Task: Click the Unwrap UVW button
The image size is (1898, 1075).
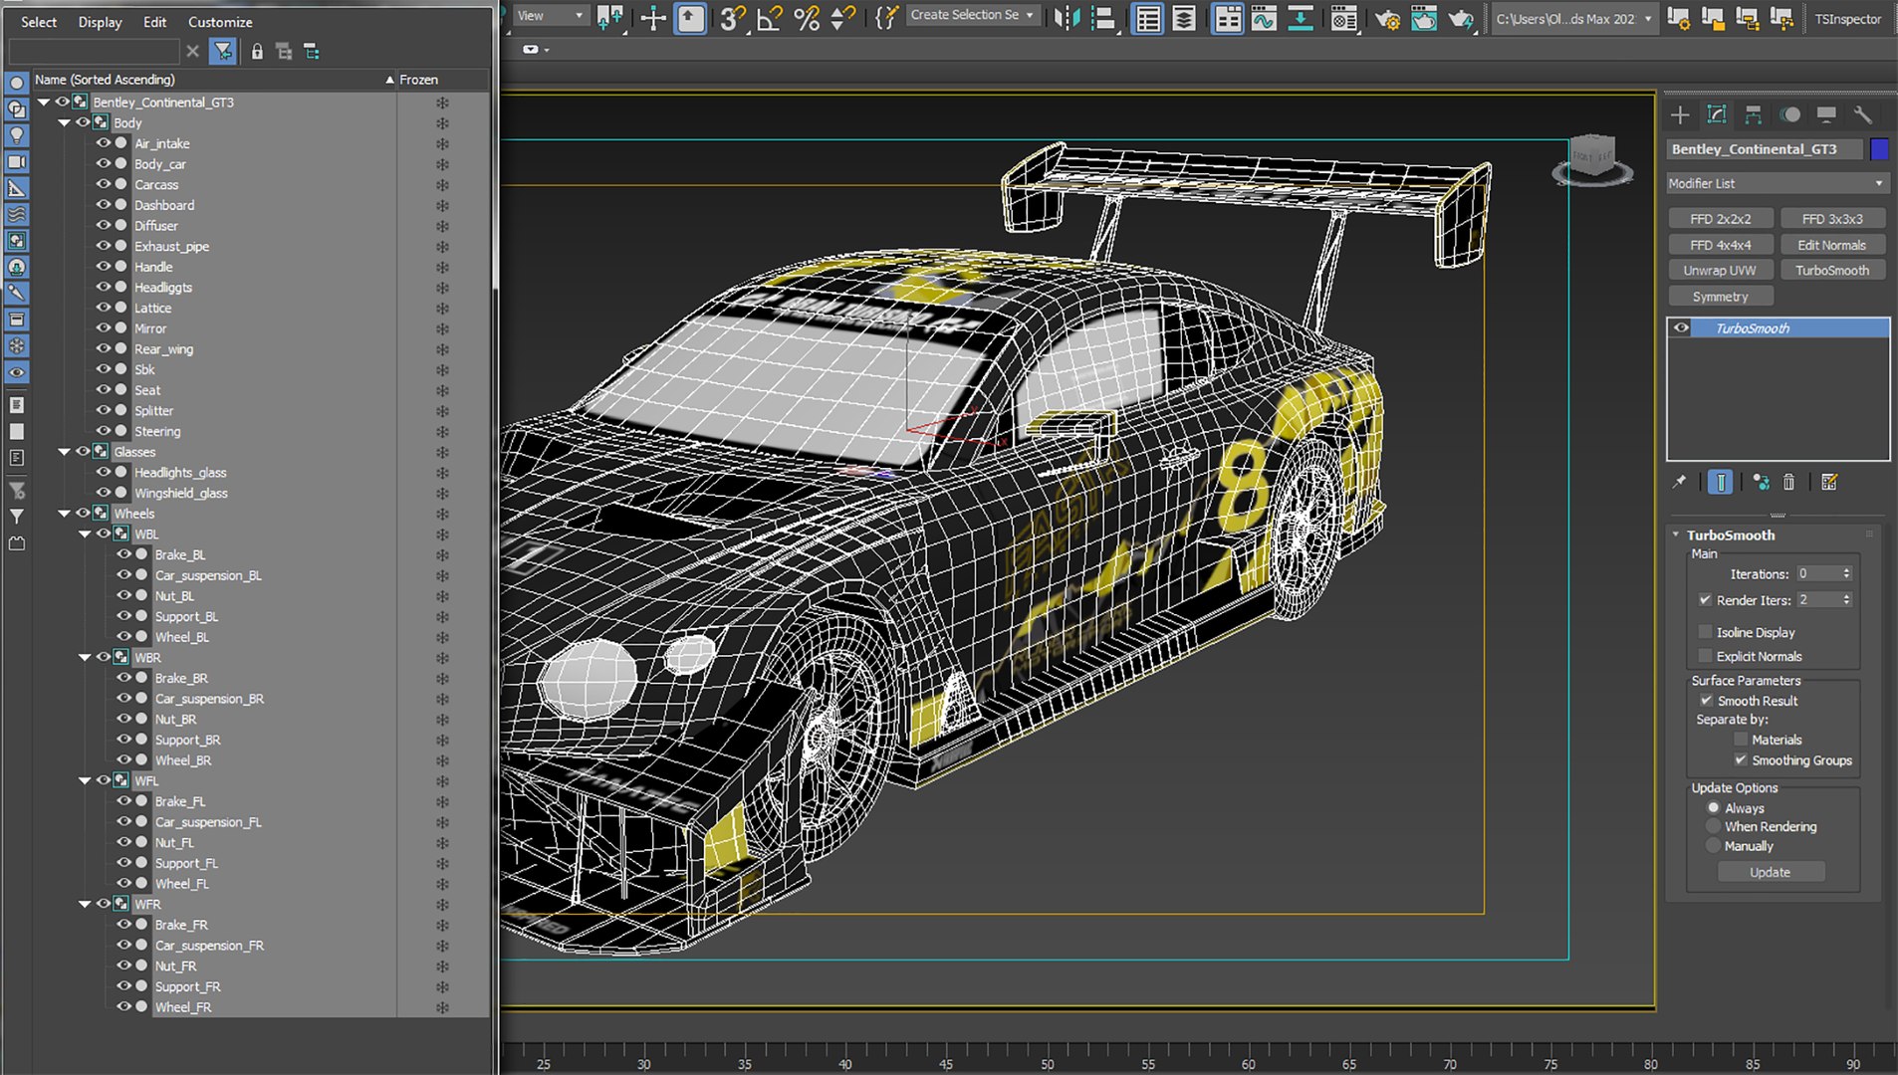Action: pyautogui.click(x=1721, y=271)
